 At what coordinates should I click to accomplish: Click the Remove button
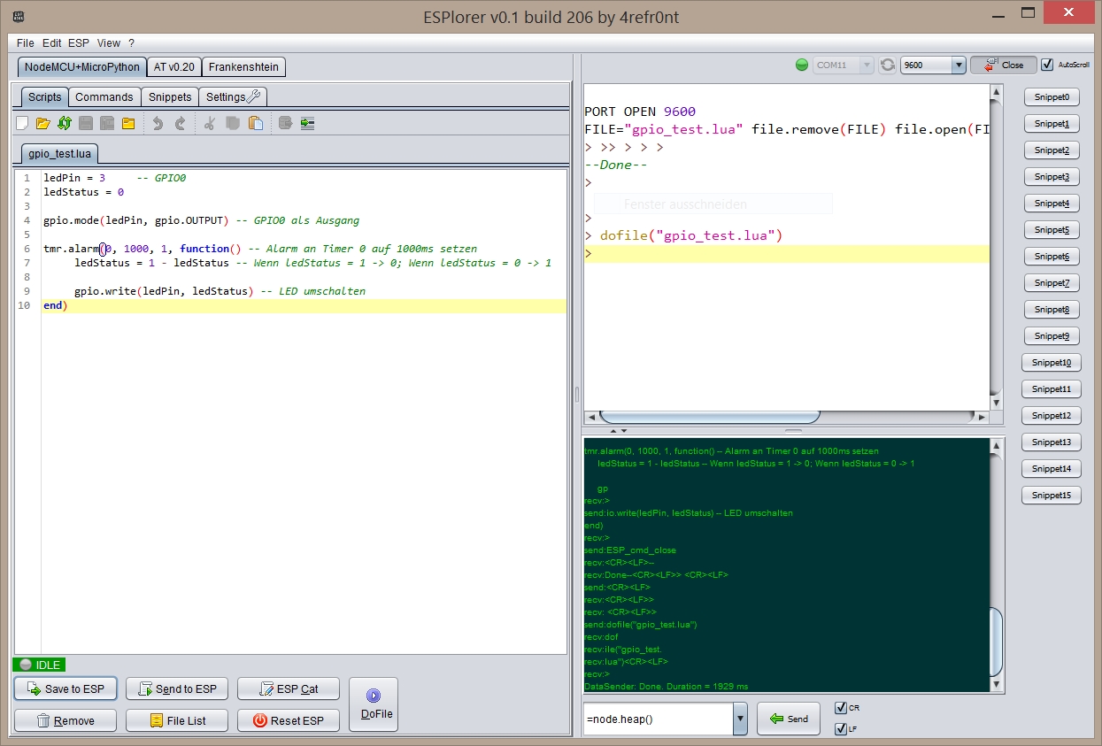click(66, 720)
